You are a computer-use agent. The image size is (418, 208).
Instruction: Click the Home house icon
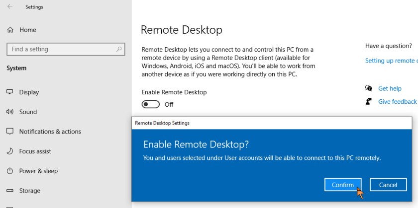[x=10, y=30]
